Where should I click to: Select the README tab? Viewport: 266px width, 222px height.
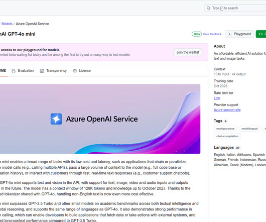[3, 71]
